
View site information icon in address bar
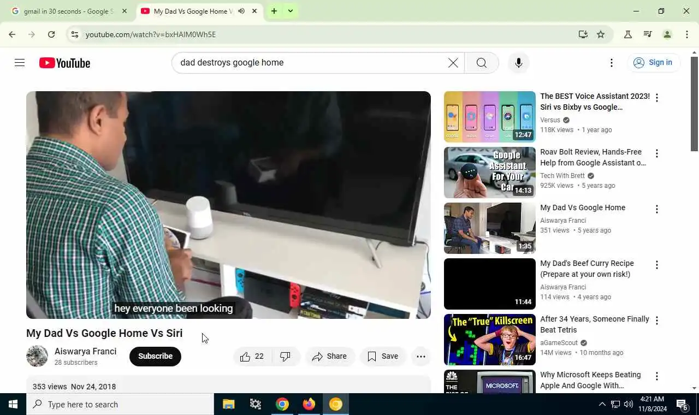point(75,34)
